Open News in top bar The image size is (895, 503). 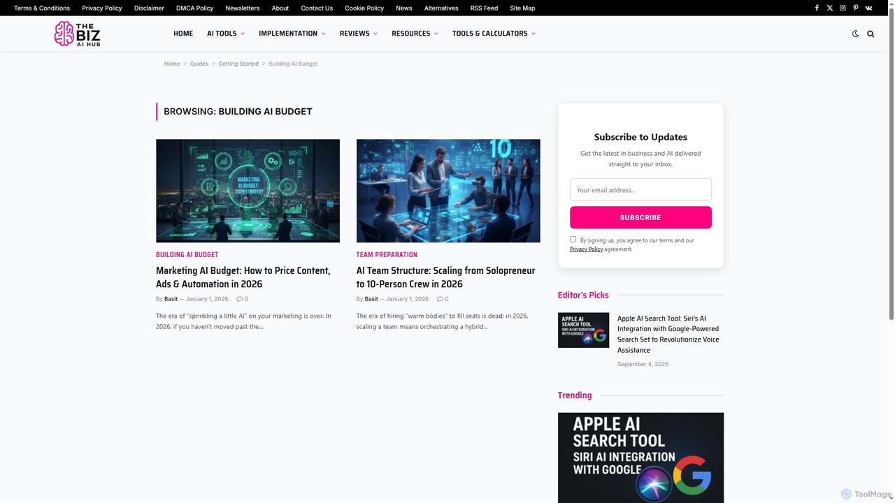pos(404,8)
